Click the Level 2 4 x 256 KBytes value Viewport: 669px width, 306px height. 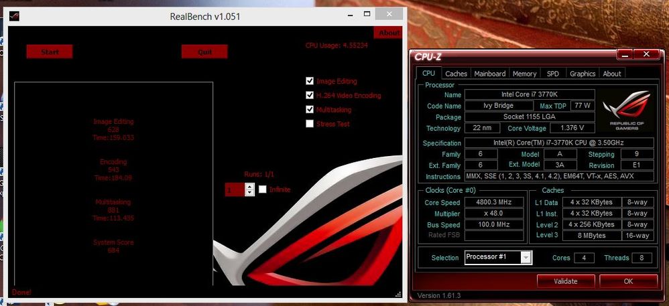coord(591,224)
